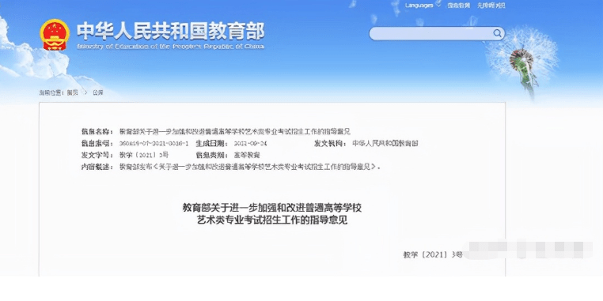
Task: Open the 微言教育 link in top bar
Action: (x=458, y=6)
